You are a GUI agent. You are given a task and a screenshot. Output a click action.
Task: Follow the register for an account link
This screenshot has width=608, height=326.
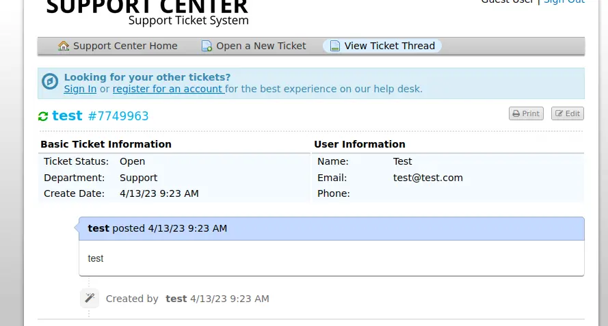coord(168,89)
